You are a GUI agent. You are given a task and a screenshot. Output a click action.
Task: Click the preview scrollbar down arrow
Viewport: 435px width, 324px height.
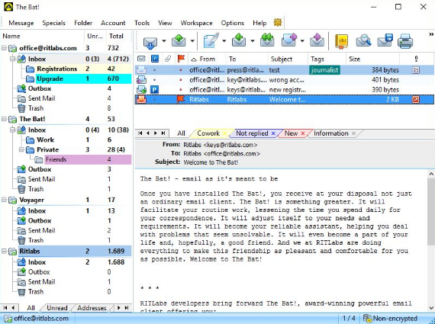(431, 308)
